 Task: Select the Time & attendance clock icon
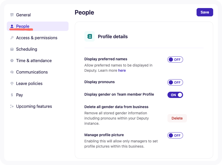click(12, 61)
